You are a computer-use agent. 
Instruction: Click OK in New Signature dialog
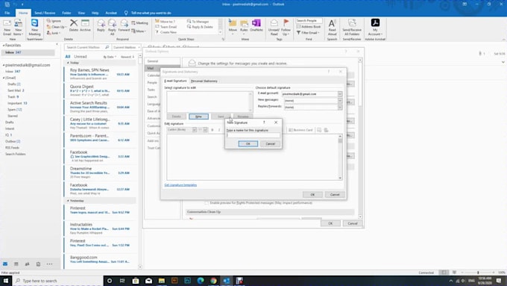pos(248,144)
